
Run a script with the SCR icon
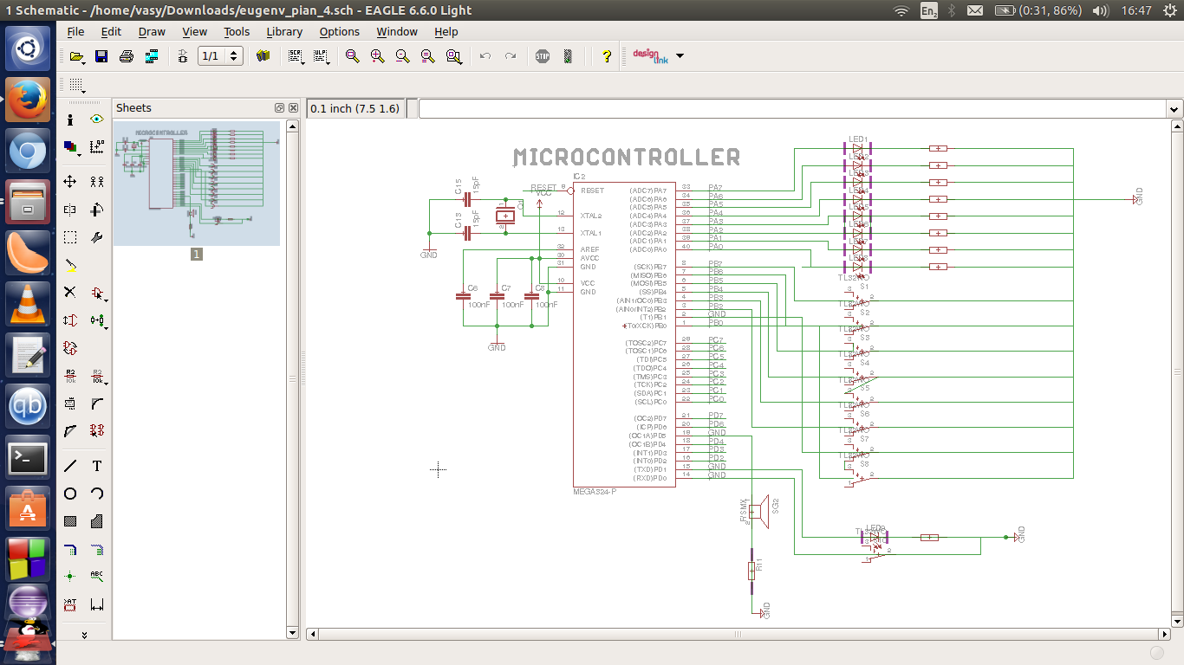pos(296,56)
